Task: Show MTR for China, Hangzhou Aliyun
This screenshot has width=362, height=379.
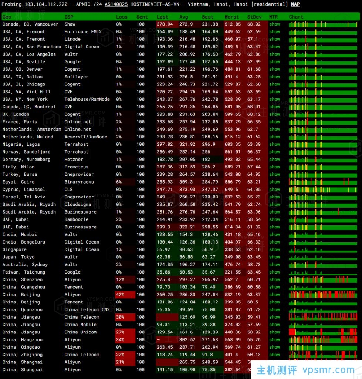Action: pos(275,340)
